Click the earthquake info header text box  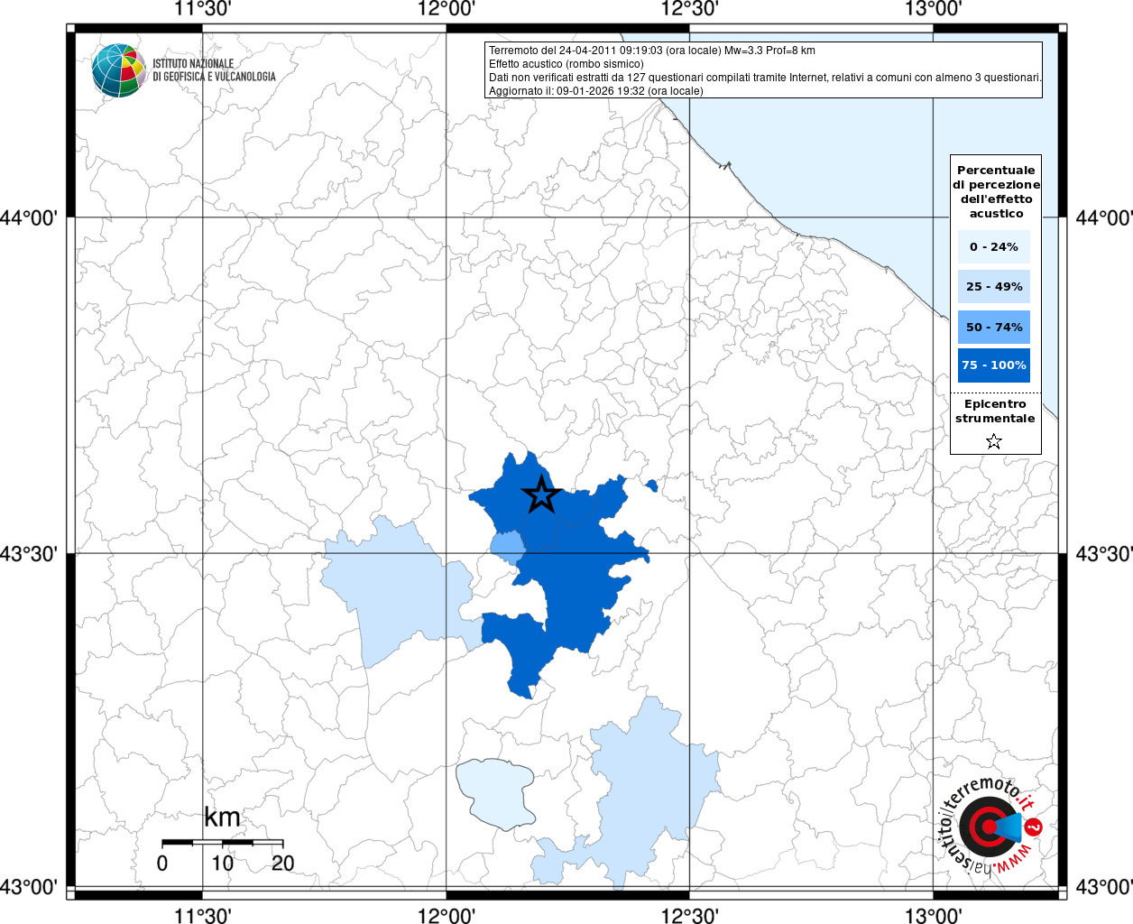[763, 70]
